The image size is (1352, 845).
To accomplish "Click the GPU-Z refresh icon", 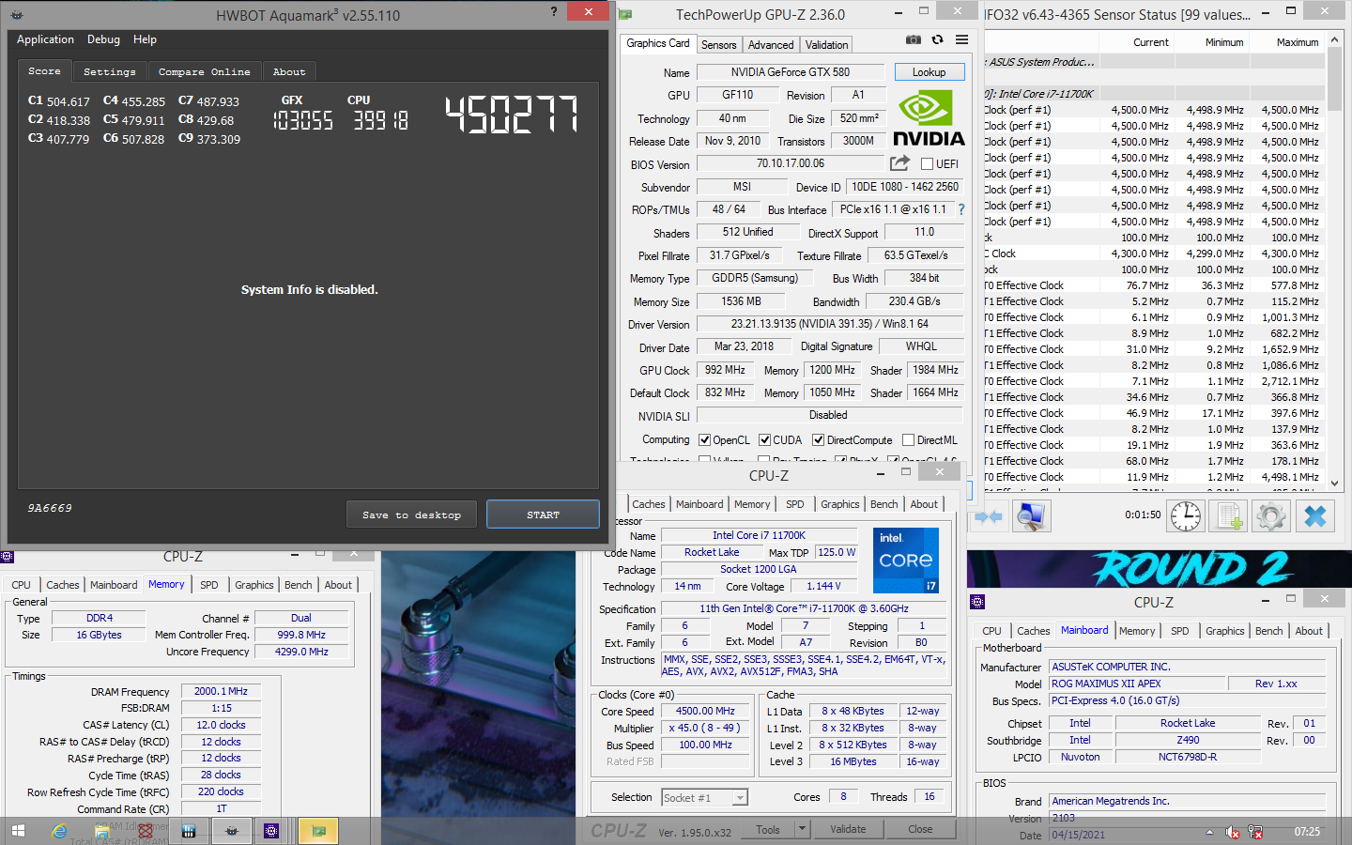I will pyautogui.click(x=937, y=39).
